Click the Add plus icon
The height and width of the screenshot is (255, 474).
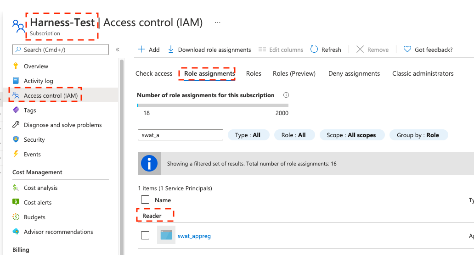pos(142,50)
